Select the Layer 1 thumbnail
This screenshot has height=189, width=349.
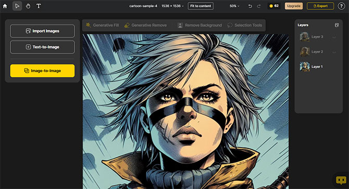pyautogui.click(x=305, y=66)
